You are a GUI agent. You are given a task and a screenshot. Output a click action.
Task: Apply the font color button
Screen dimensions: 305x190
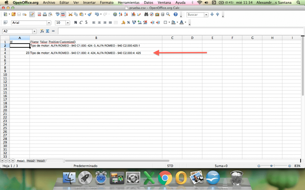[182, 22]
